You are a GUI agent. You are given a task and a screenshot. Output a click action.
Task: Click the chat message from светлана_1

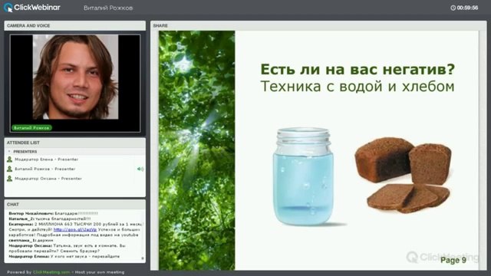tap(31, 240)
